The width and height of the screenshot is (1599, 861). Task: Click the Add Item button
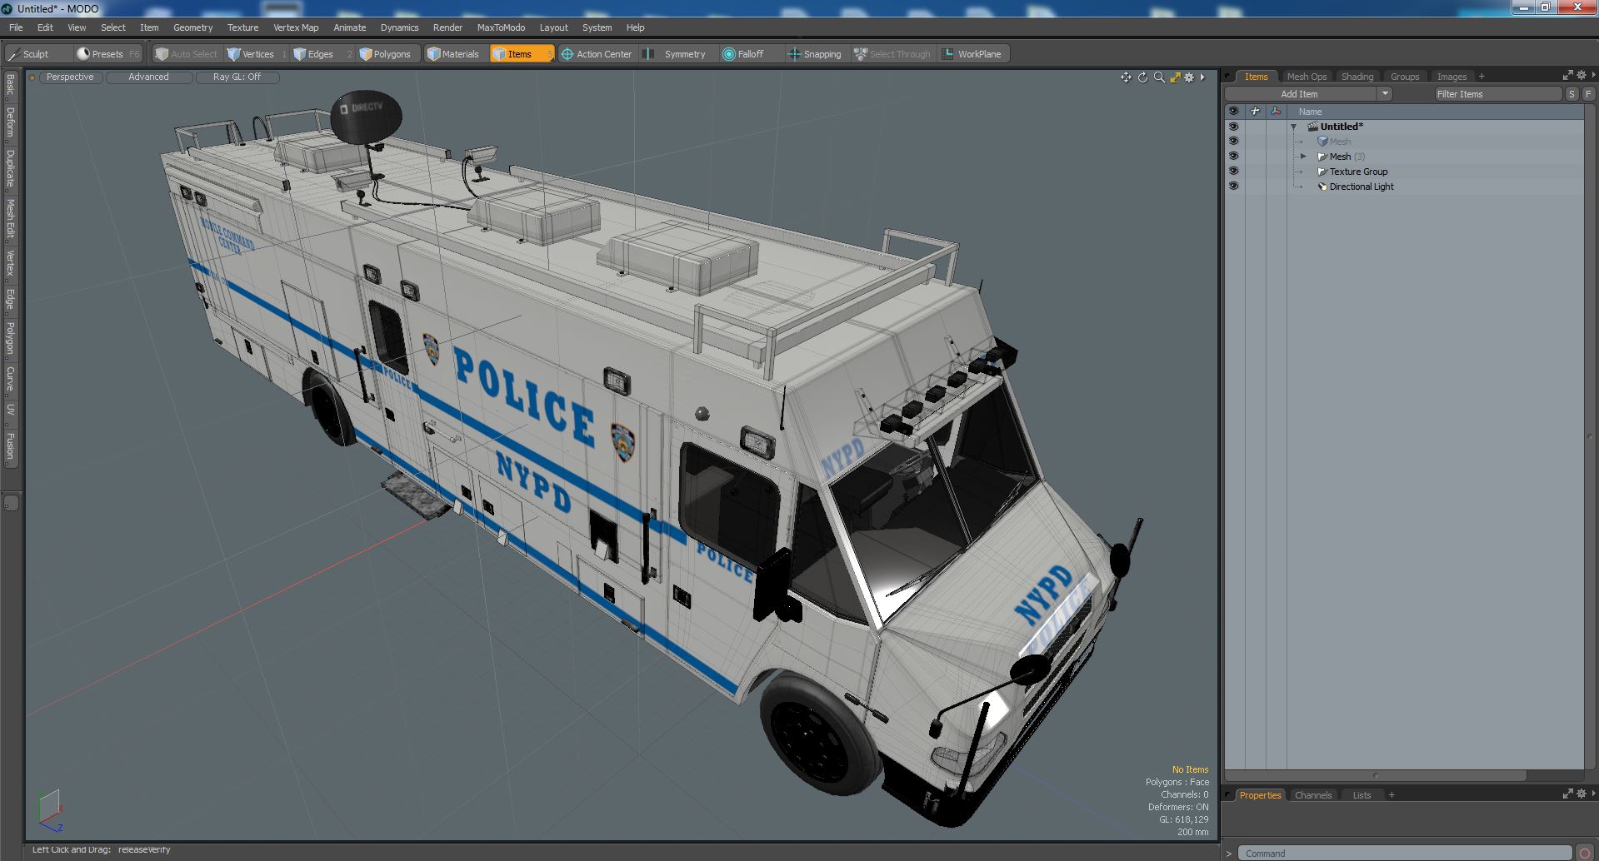point(1299,94)
